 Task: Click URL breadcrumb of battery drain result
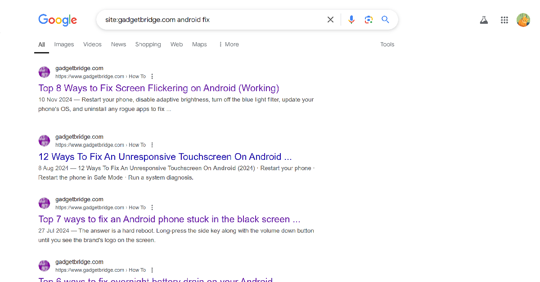(x=100, y=270)
